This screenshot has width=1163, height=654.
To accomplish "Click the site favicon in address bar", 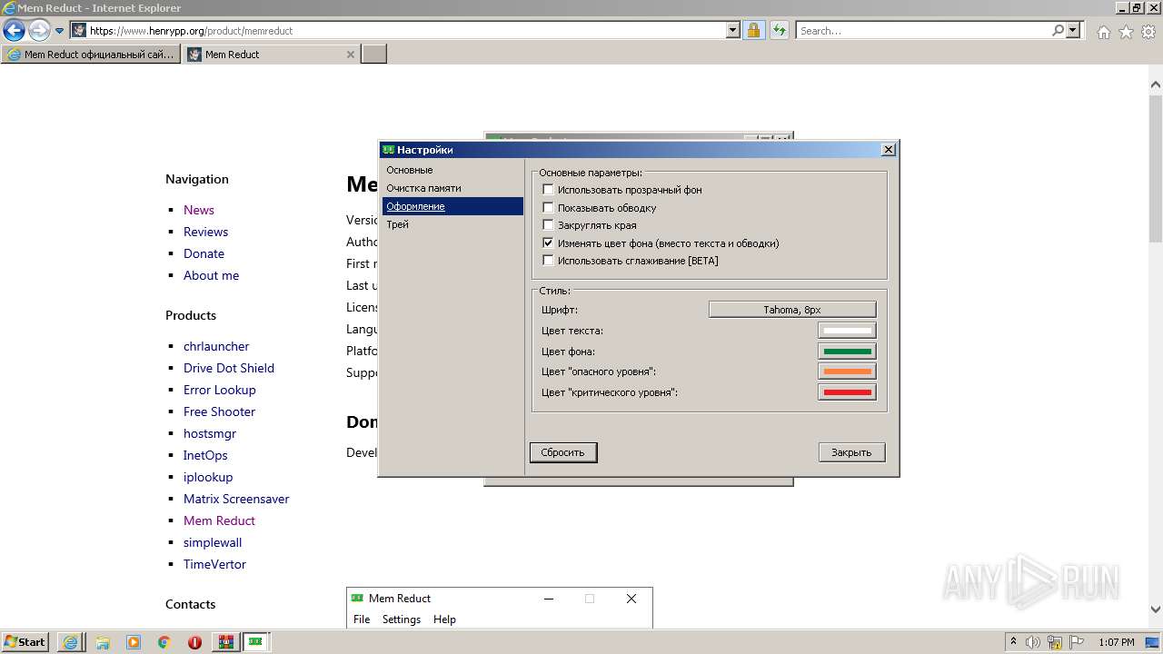I will [x=79, y=31].
